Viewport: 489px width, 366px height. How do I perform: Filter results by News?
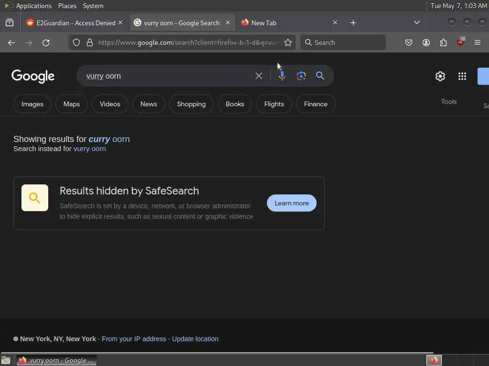(x=149, y=104)
